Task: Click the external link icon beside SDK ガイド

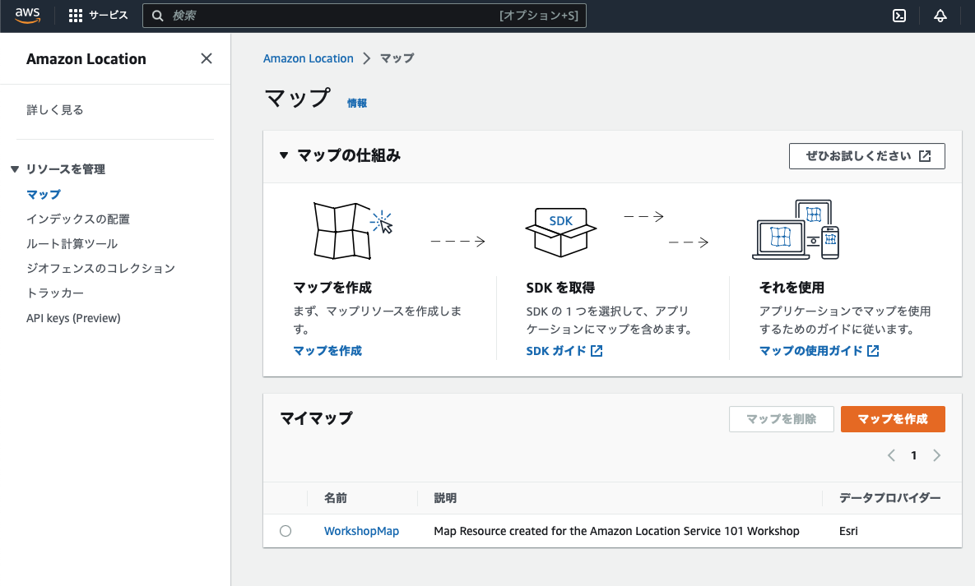Action: (597, 351)
